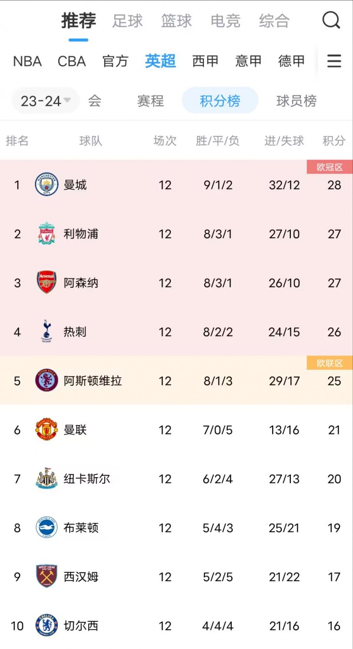The image size is (353, 649).
Task: Open the hamburger menu icon
Action: pyautogui.click(x=334, y=61)
